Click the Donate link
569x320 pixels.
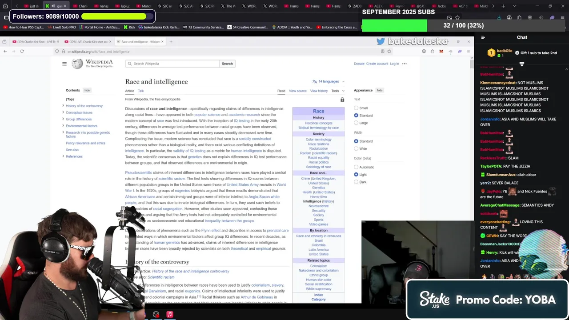[359, 64]
